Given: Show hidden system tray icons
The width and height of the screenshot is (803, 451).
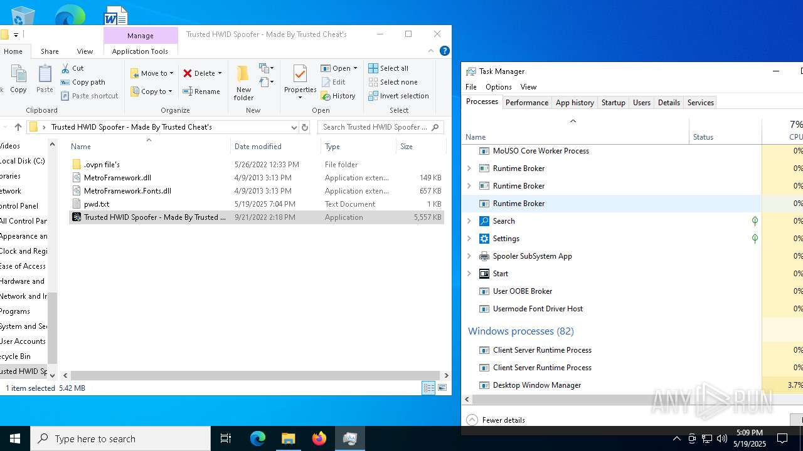Looking at the screenshot, I should pos(676,438).
